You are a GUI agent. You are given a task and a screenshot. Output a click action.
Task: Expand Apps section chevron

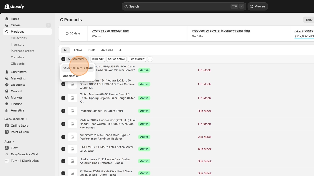13,142
